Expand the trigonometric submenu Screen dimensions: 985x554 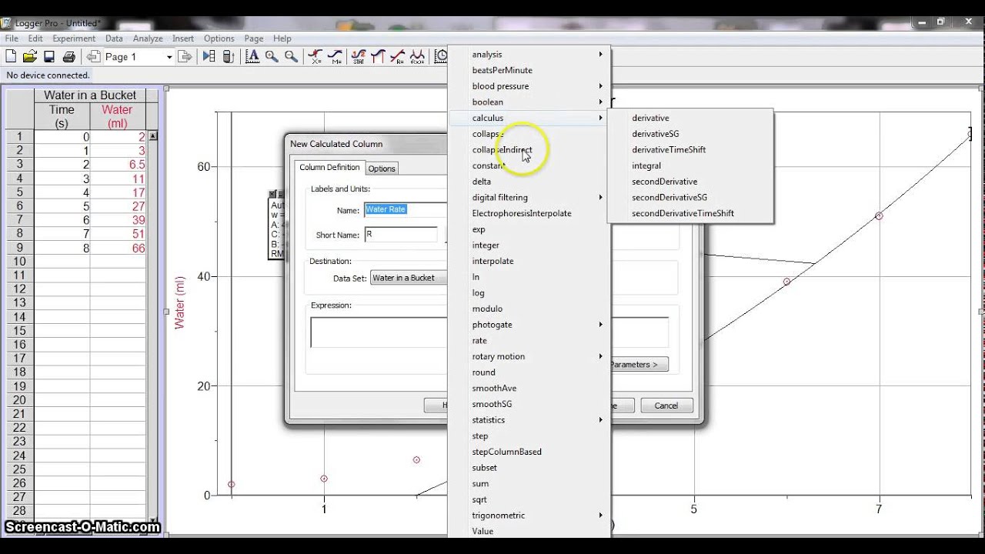click(x=529, y=516)
